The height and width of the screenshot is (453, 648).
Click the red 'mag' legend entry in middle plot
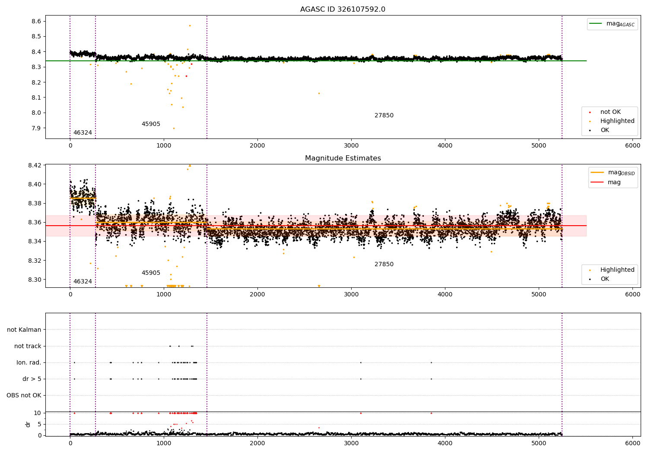point(606,182)
